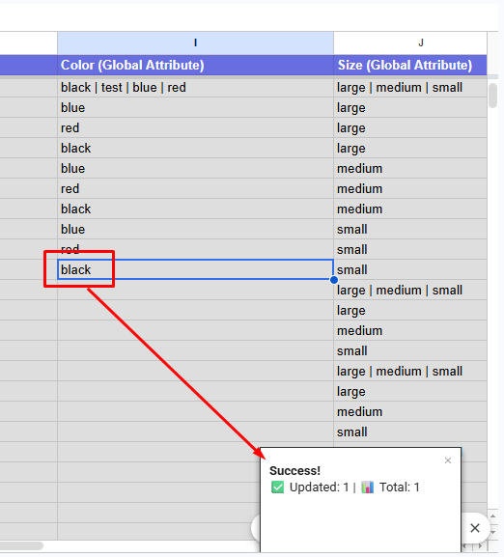Select the 'black' cell in the large row
The image size is (504, 557).
point(195,148)
